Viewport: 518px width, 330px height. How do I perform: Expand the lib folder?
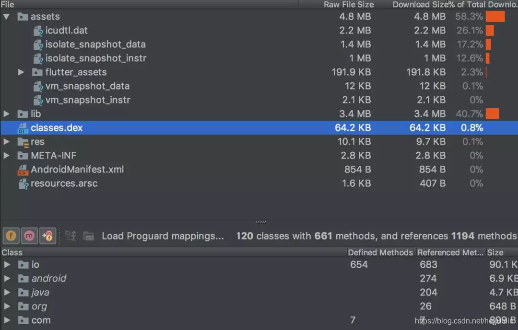[x=6, y=114]
